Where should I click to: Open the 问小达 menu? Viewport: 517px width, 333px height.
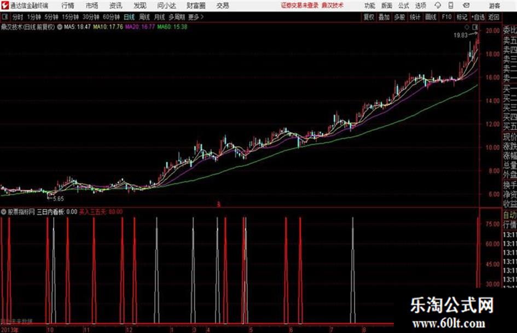tap(166, 5)
